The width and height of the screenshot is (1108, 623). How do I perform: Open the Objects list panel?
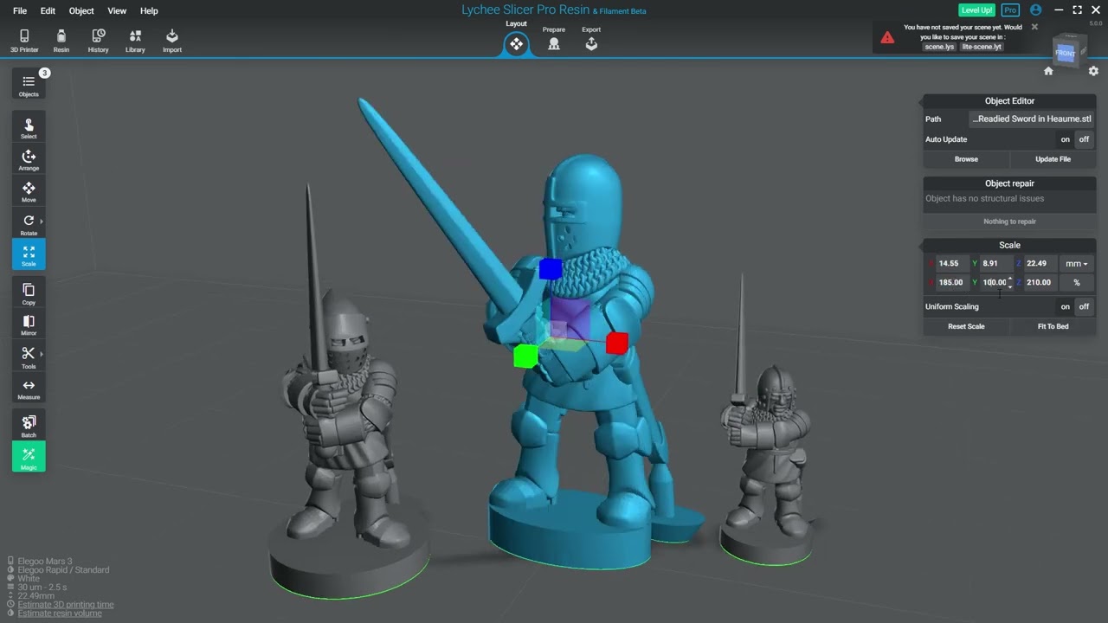click(x=29, y=85)
